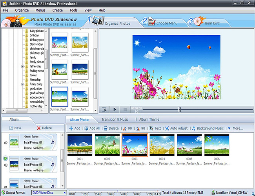Viewport: 255px width, 196px height.
Task: Select album photo 0004 thumbnail
Action: (x=162, y=145)
